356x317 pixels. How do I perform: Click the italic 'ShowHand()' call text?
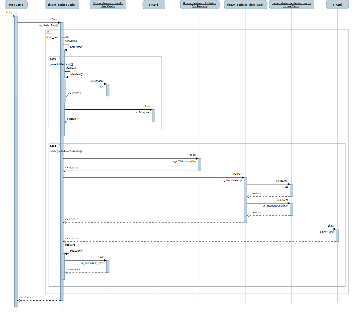pyautogui.click(x=77, y=47)
